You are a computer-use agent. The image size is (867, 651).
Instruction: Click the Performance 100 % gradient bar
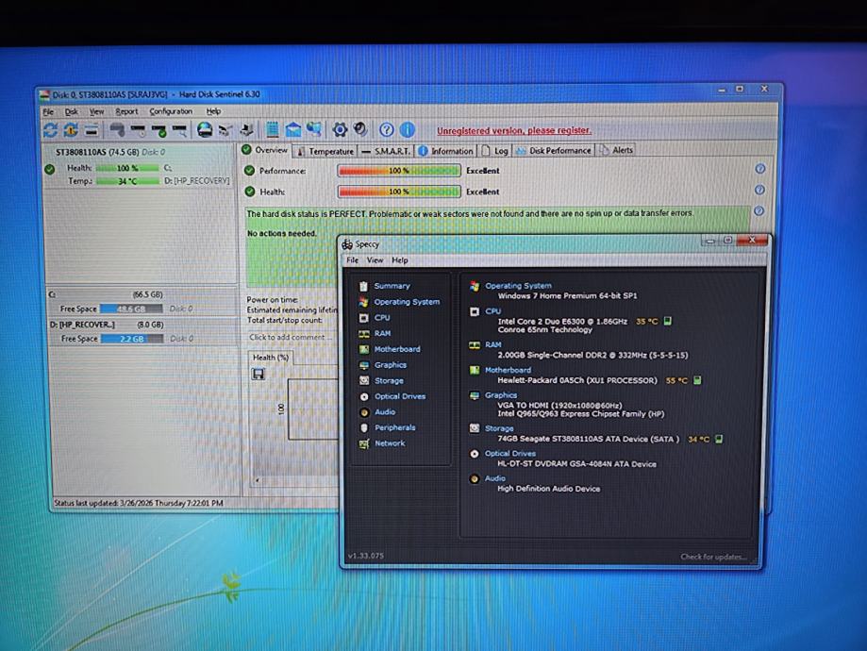[399, 171]
